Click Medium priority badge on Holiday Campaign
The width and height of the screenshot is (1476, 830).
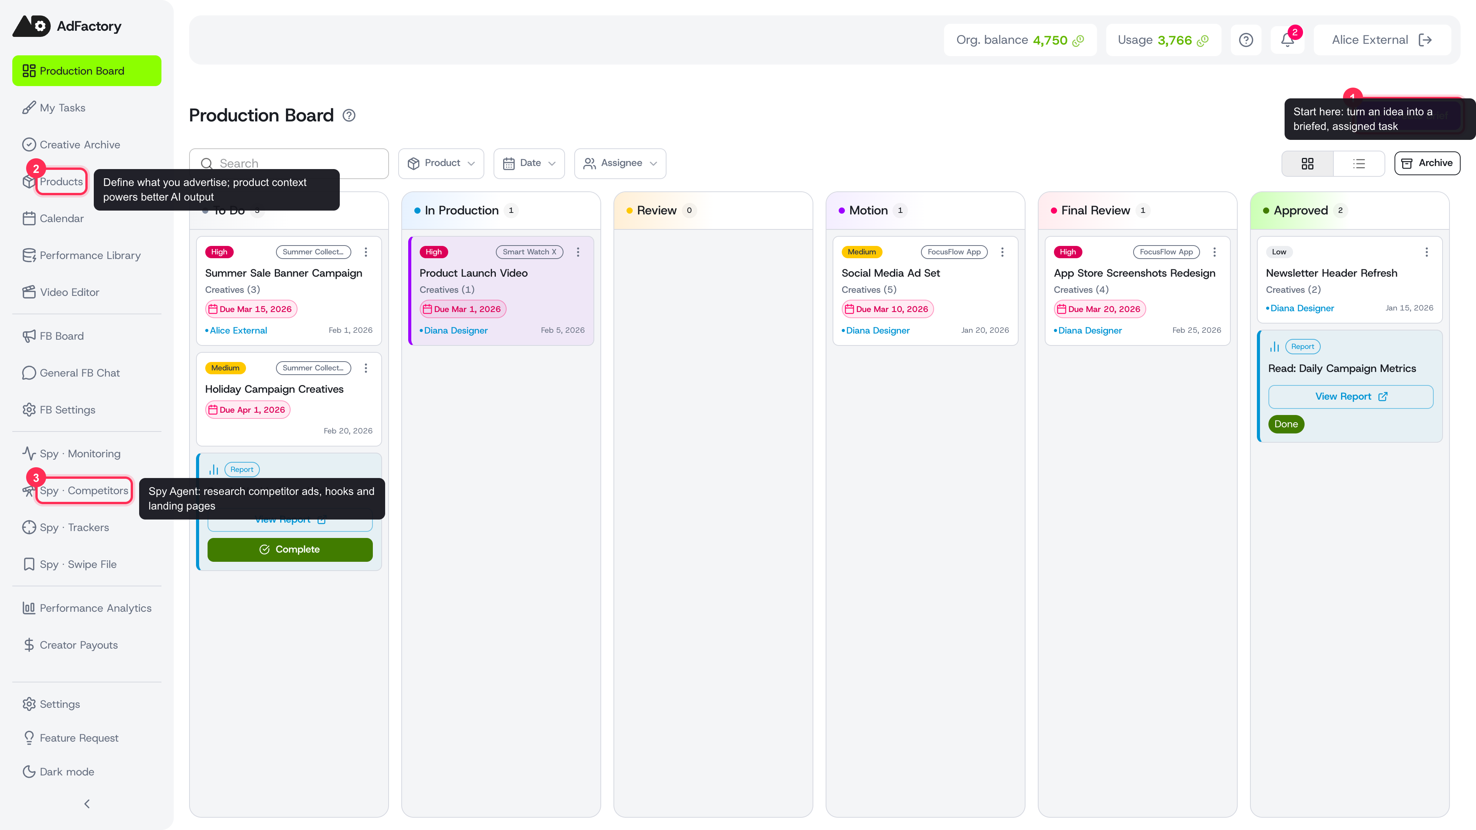pos(225,368)
